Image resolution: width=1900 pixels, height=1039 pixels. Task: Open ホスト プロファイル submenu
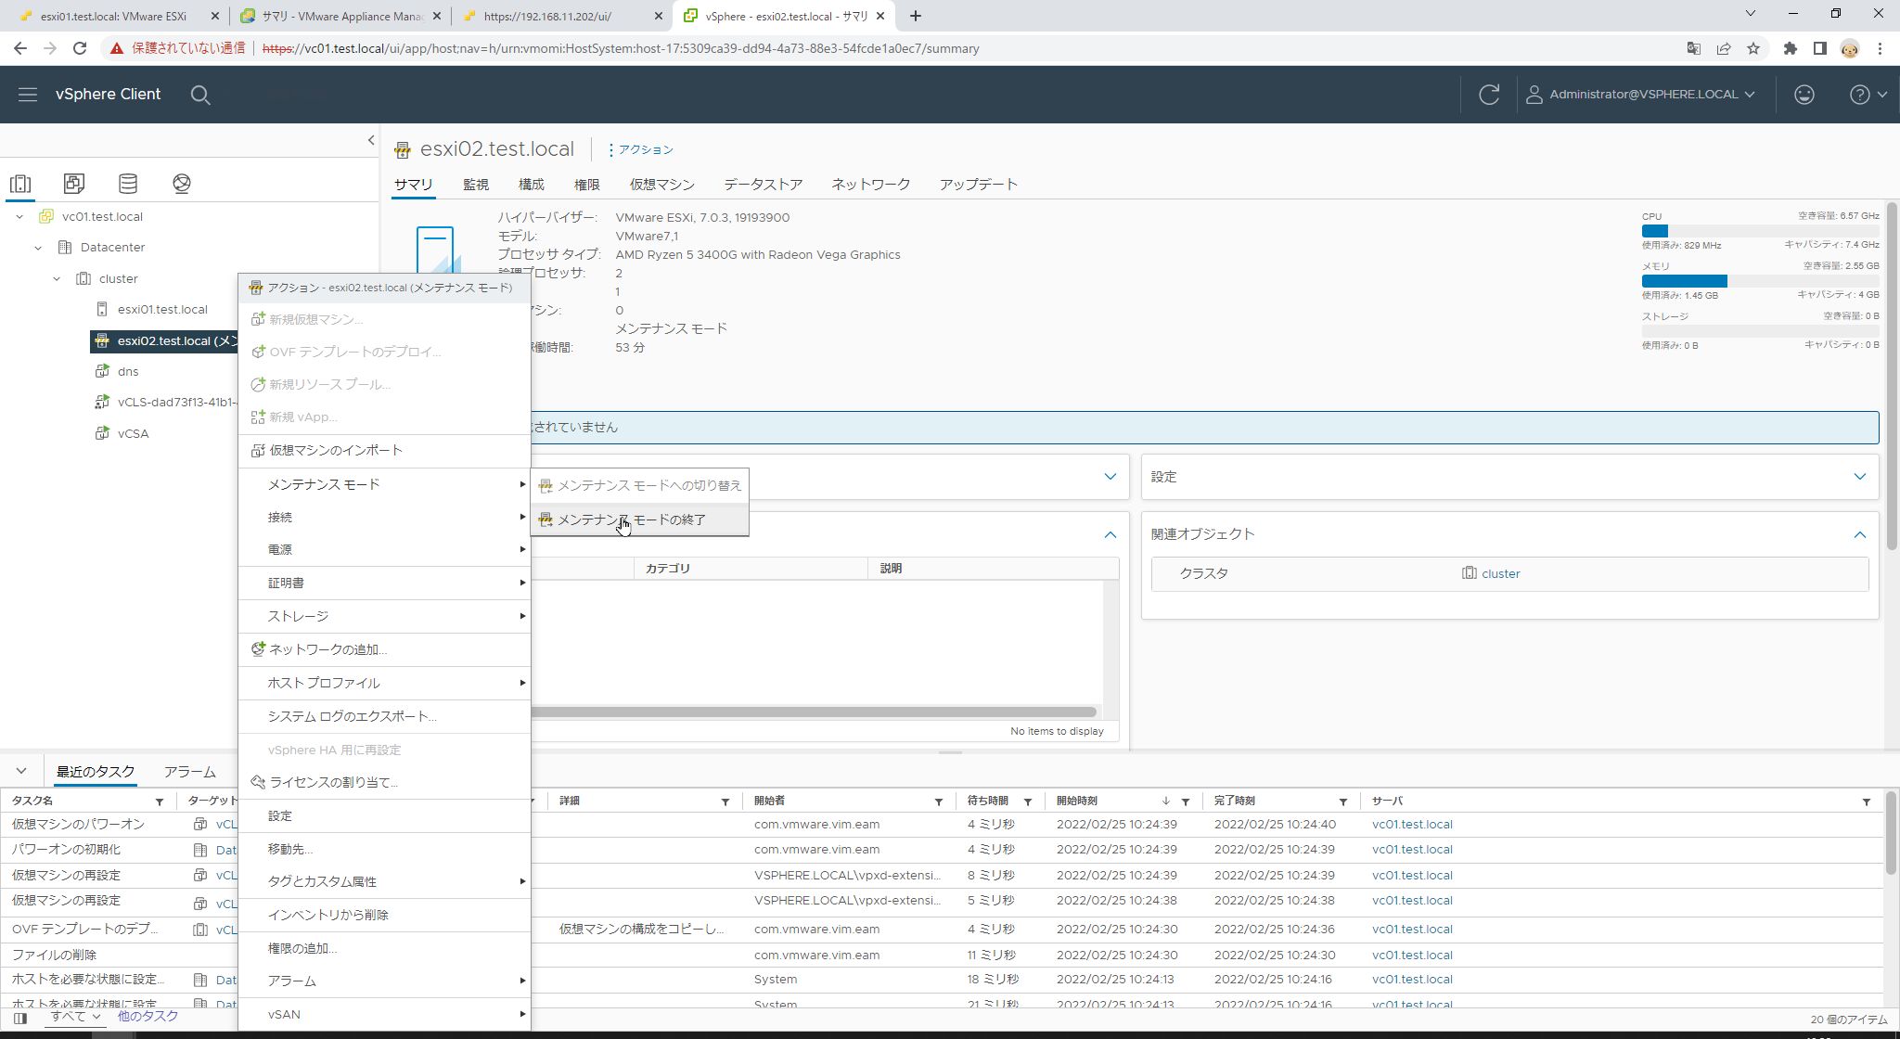coord(384,683)
